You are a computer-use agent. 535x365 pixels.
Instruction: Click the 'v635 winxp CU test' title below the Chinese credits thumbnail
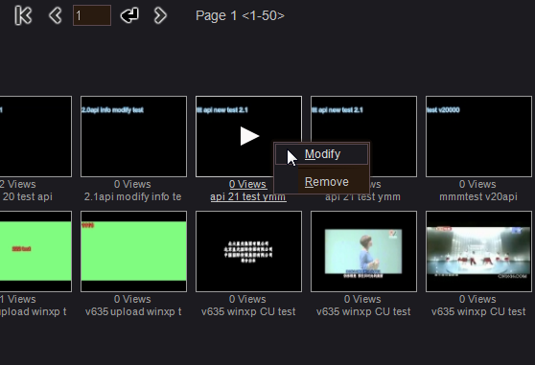point(248,312)
